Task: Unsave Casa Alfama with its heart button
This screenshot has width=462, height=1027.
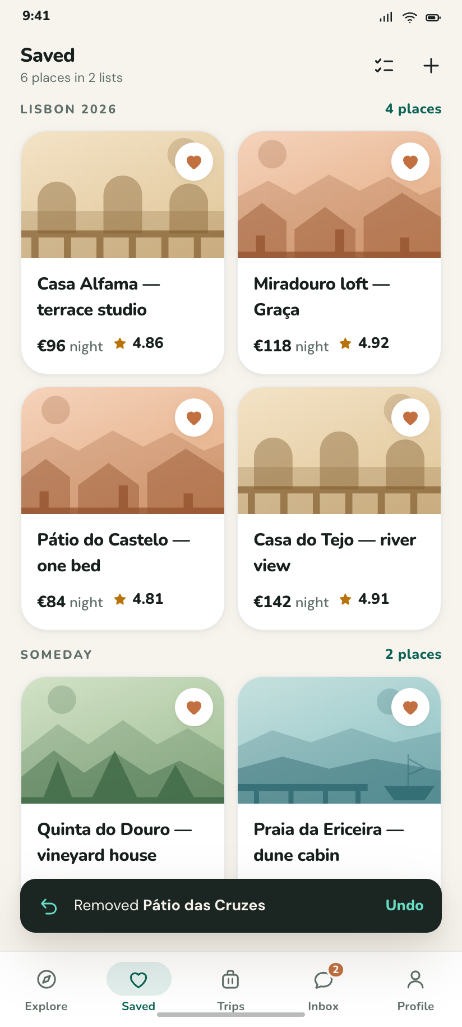Action: click(194, 162)
